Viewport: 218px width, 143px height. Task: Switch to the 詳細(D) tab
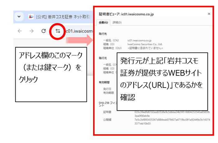(117, 22)
